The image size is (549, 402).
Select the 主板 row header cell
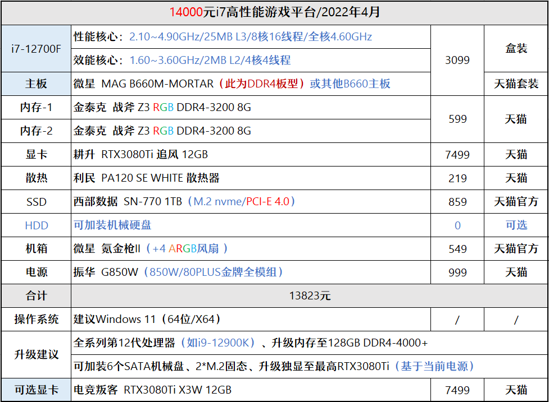point(36,84)
